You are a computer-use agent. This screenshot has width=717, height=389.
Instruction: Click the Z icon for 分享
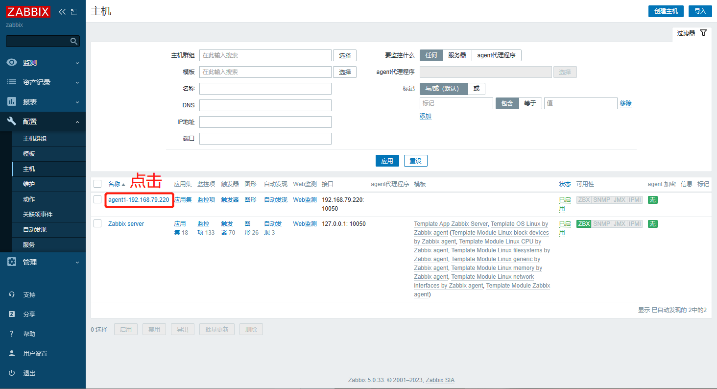point(12,315)
